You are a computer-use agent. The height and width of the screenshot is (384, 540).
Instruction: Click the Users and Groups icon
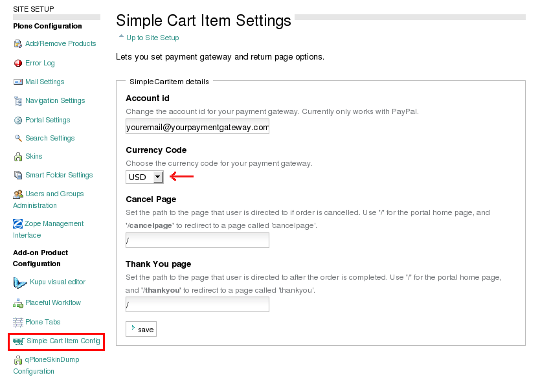(x=18, y=194)
